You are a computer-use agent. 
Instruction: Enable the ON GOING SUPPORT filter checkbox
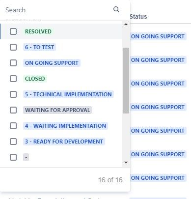[x=13, y=63]
